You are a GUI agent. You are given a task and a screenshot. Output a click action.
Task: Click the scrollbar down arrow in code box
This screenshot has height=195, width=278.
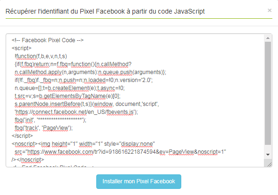268,155
